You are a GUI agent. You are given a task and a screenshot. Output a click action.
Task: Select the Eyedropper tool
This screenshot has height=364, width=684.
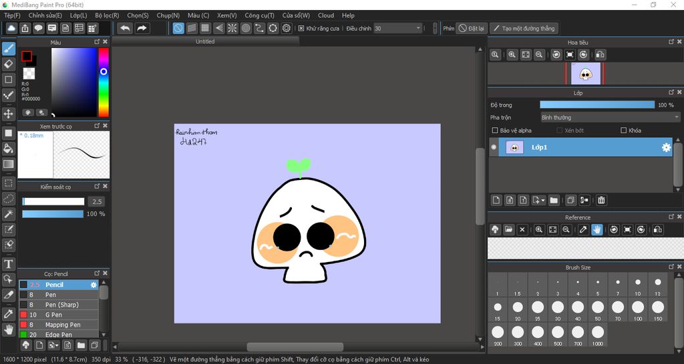8,313
